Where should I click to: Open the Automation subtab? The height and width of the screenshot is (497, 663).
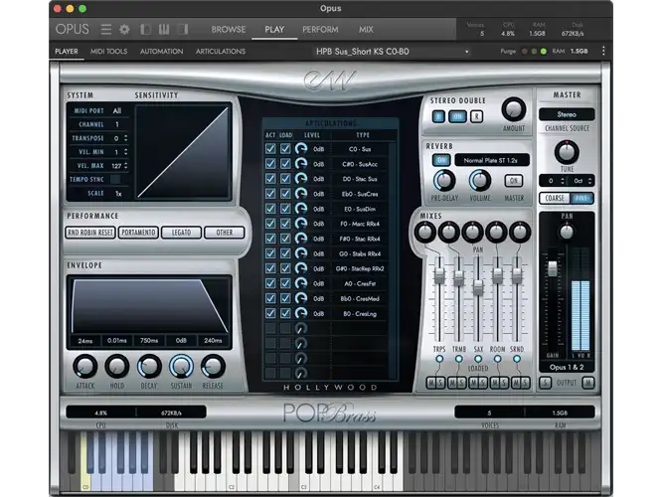tap(161, 51)
